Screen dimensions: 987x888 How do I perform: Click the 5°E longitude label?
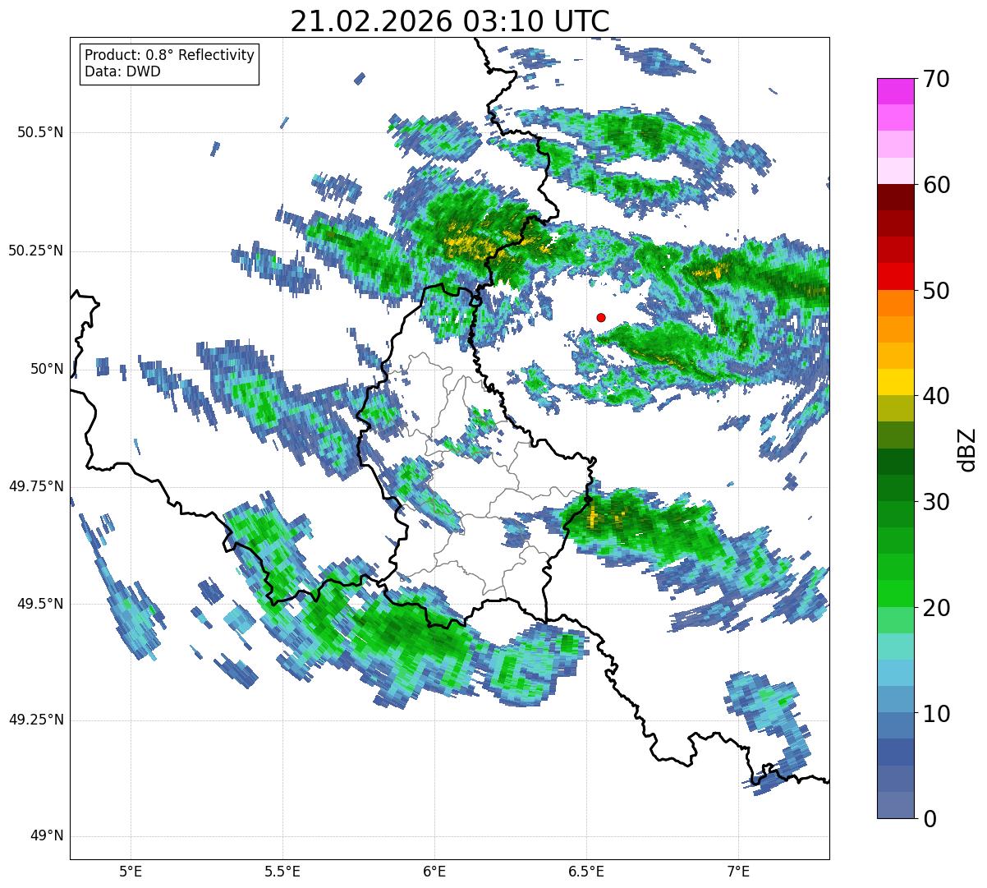131,871
